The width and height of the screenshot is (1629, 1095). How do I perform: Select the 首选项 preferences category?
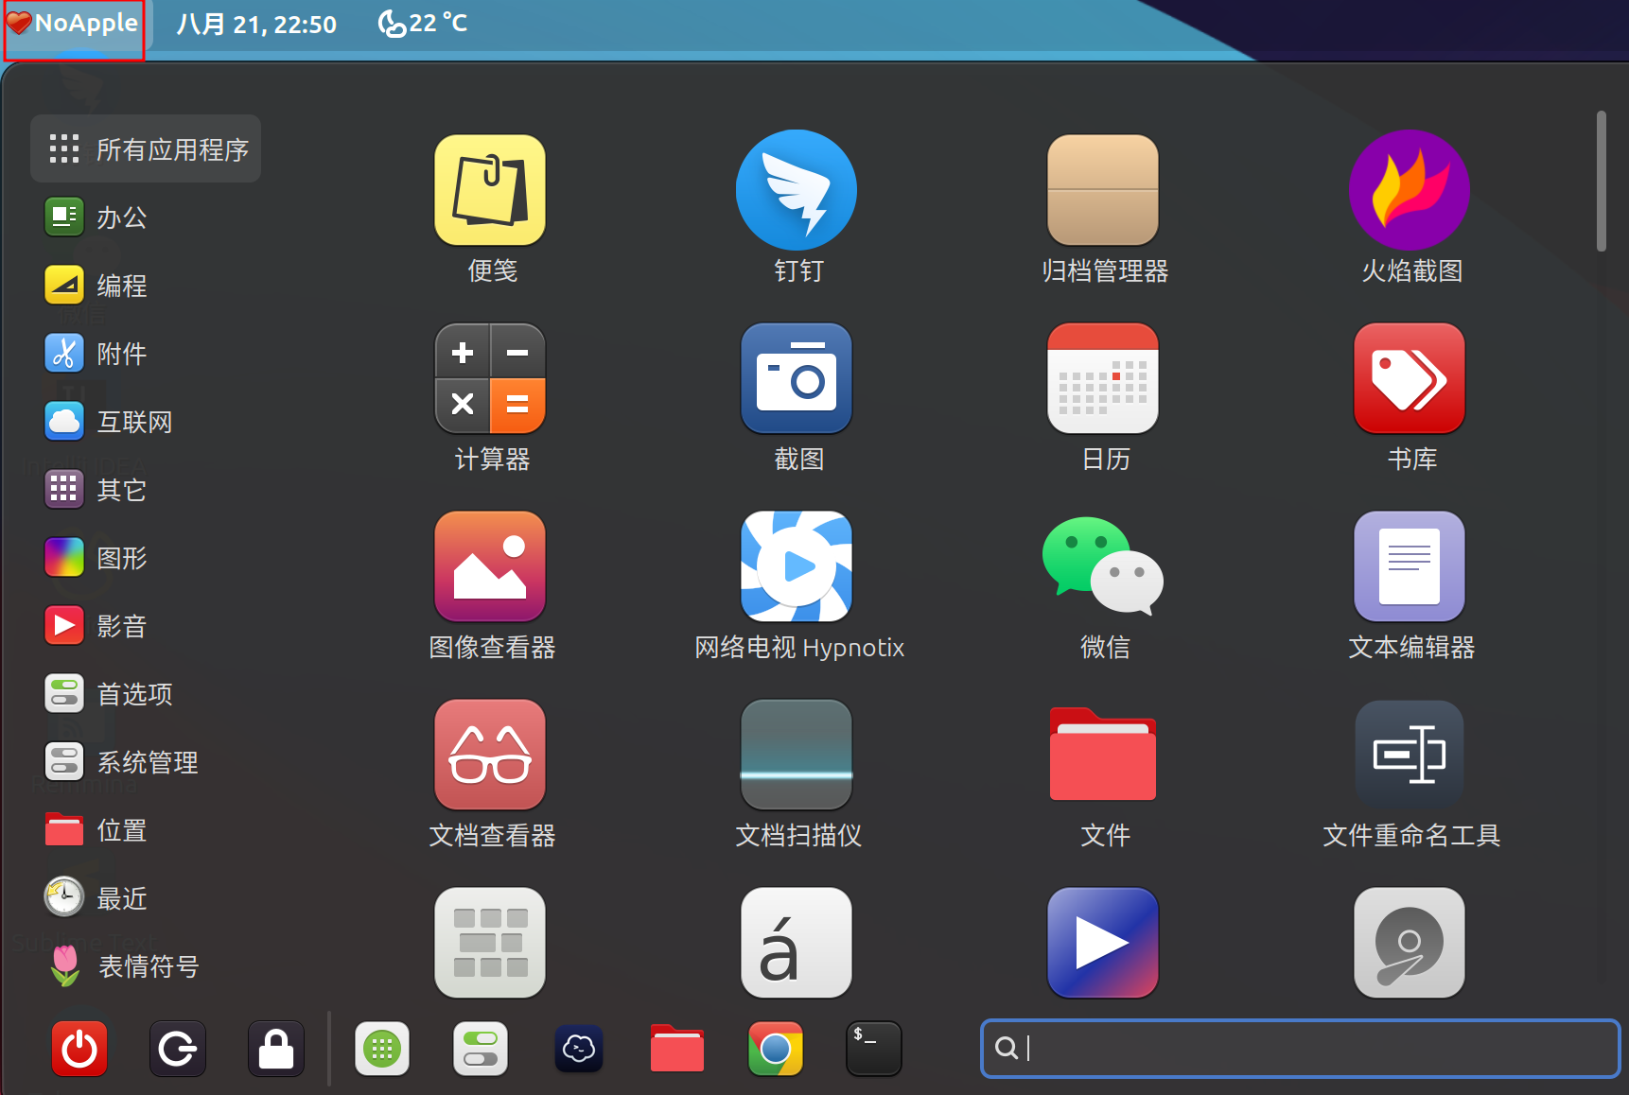pos(146,694)
